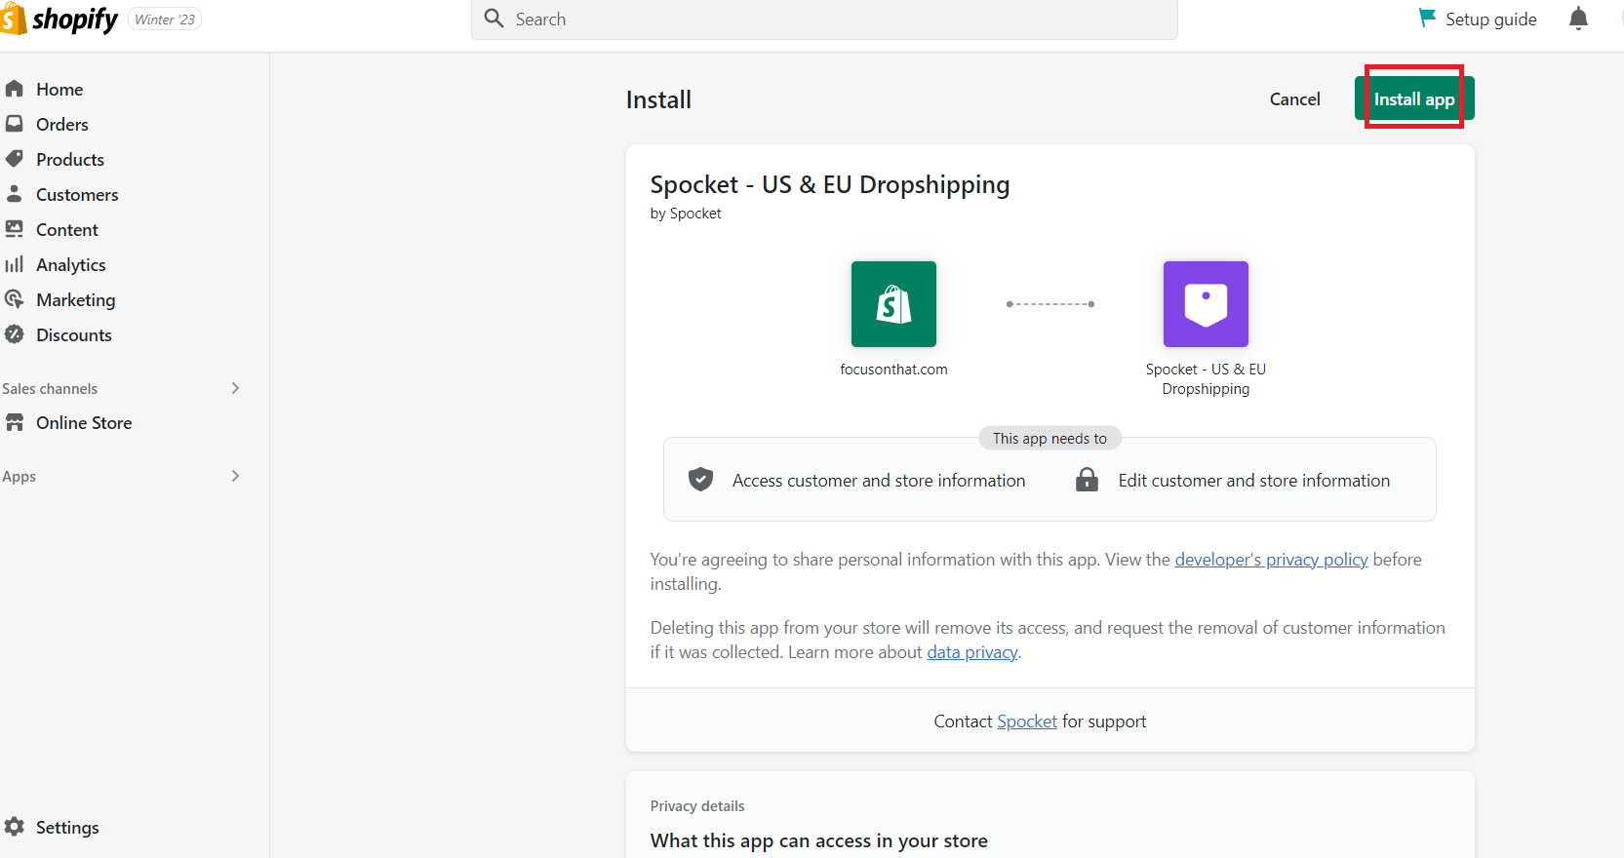Expand the Apps section chevron
The width and height of the screenshot is (1624, 858).
[235, 476]
